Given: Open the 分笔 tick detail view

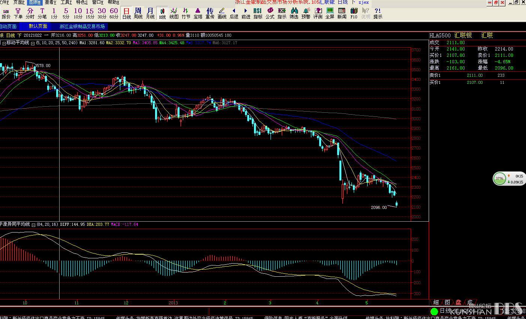Looking at the screenshot, I should pos(42,13).
